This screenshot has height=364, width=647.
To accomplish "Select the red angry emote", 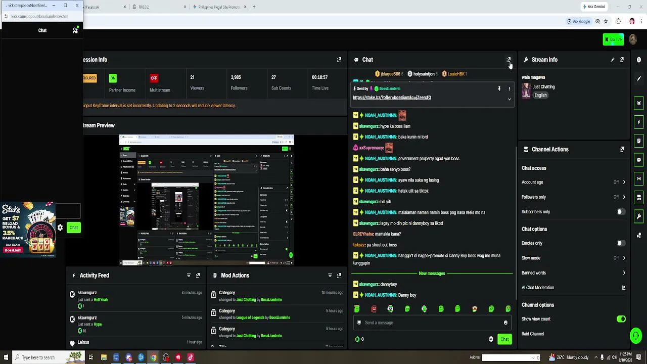I will [x=374, y=309].
